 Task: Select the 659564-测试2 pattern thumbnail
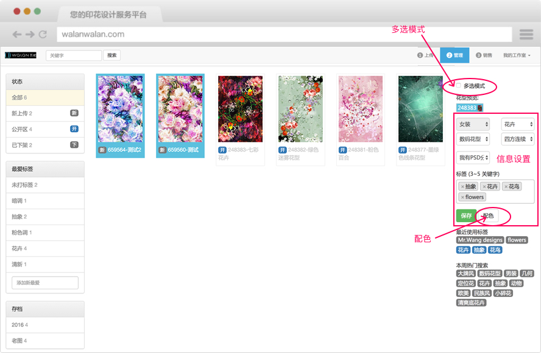(x=120, y=110)
